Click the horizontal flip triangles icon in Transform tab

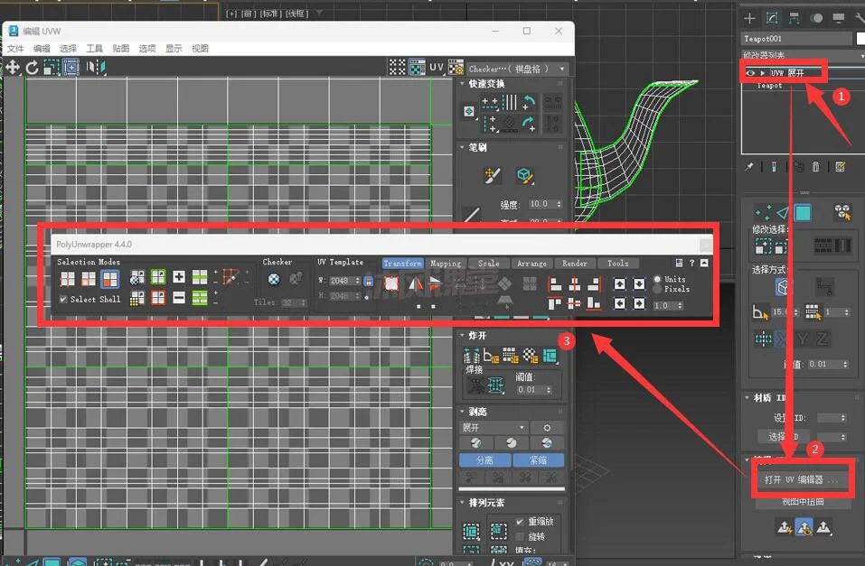[x=416, y=283]
